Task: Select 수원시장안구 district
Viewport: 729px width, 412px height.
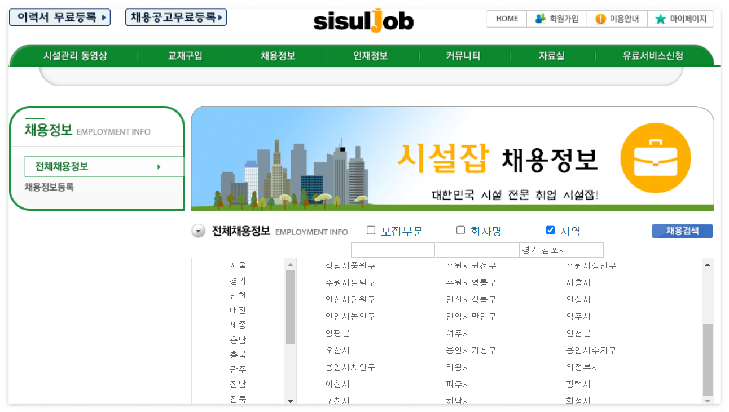Action: (x=591, y=265)
